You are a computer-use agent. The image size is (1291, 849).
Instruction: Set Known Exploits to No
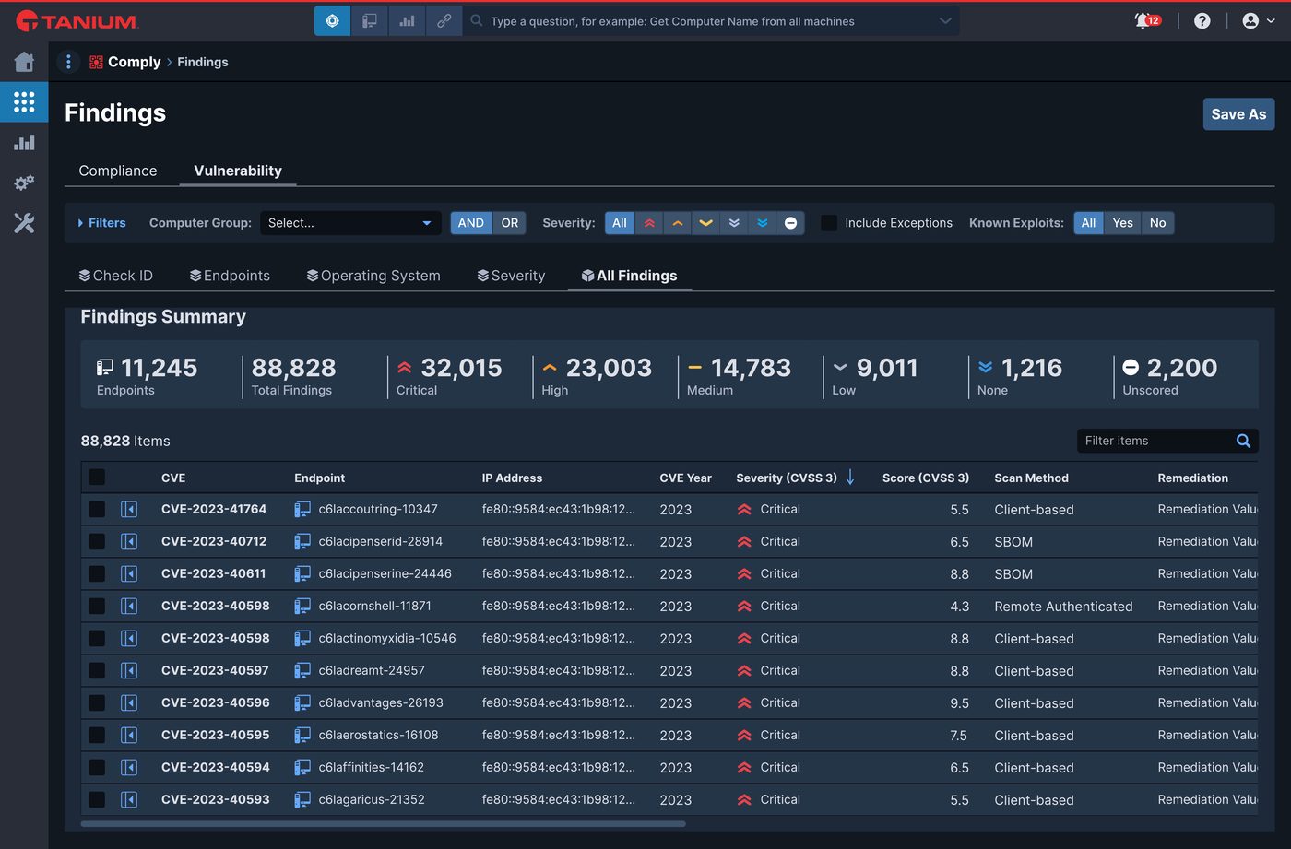[x=1157, y=223]
